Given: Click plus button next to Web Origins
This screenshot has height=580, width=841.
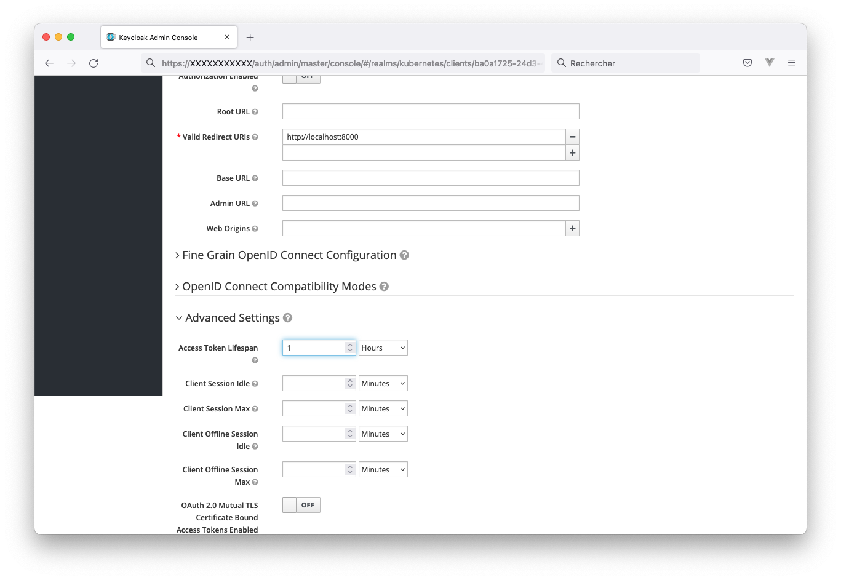Looking at the screenshot, I should pyautogui.click(x=572, y=228).
